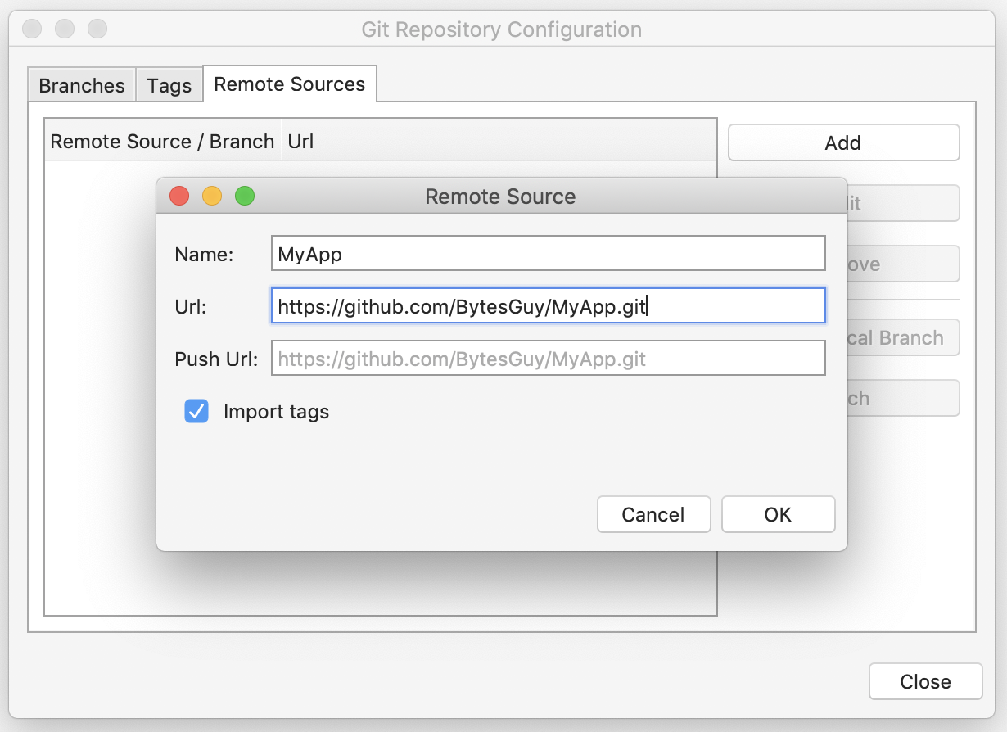Click the Url input field

pyautogui.click(x=547, y=305)
